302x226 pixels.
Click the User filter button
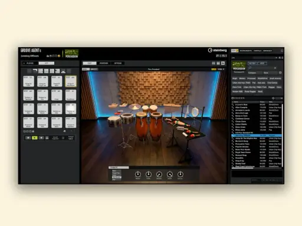tap(262, 64)
